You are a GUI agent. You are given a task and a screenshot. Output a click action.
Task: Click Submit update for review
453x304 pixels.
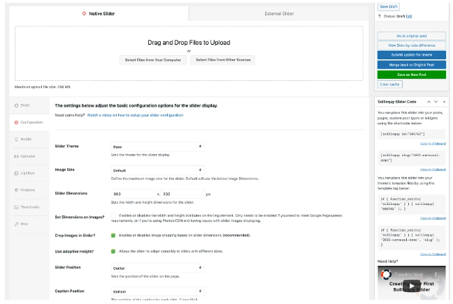coord(411,55)
